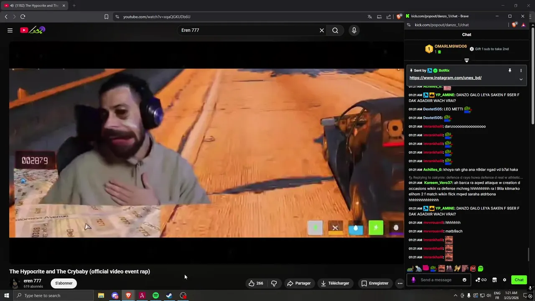The height and width of the screenshot is (301, 535).
Task: Go back in the main Brave window
Action: point(6,17)
